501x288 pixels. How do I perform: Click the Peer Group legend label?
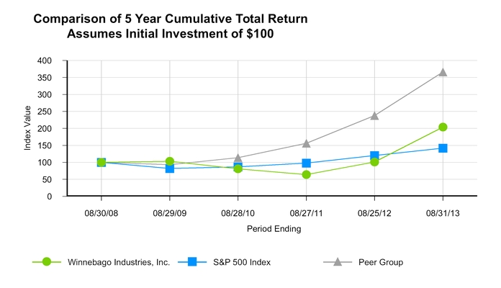[381, 263]
